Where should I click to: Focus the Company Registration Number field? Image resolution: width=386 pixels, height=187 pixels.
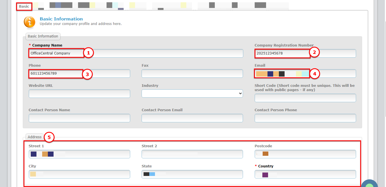305,53
